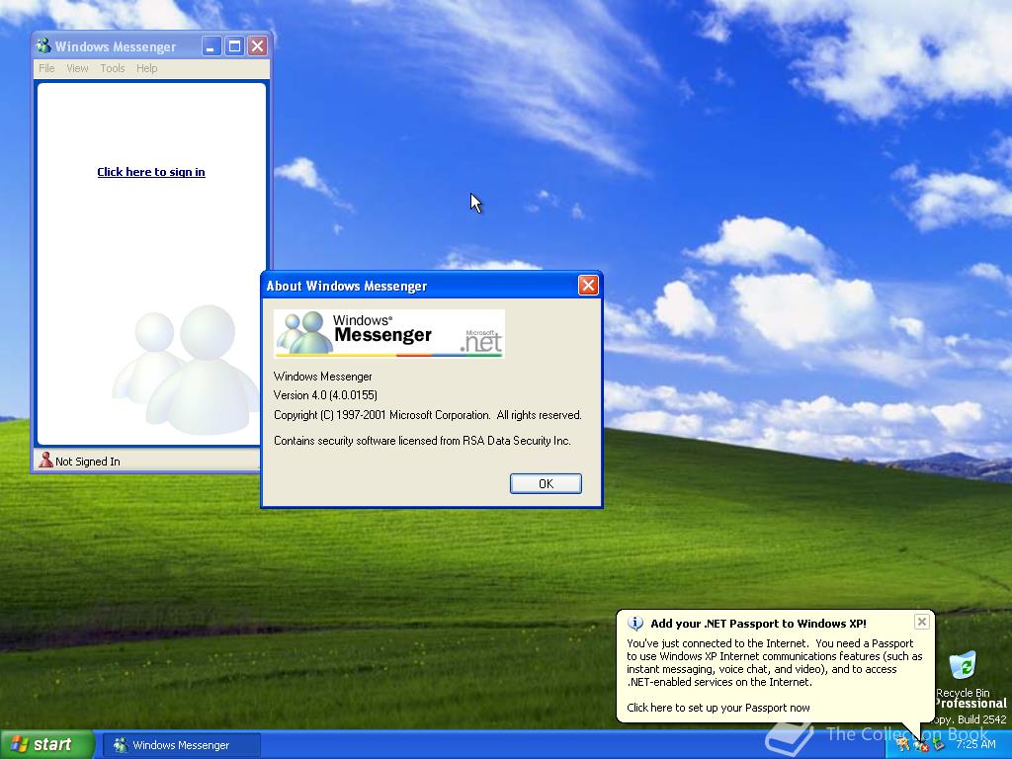1012x759 pixels.
Task: Minimize the Windows Messenger window
Action: click(x=211, y=45)
